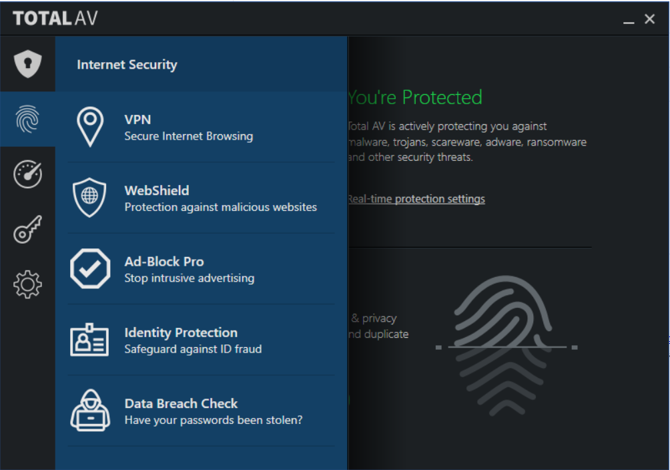Open the speedometer system tune-up sidebar icon
This screenshot has height=470, width=670.
click(x=28, y=174)
